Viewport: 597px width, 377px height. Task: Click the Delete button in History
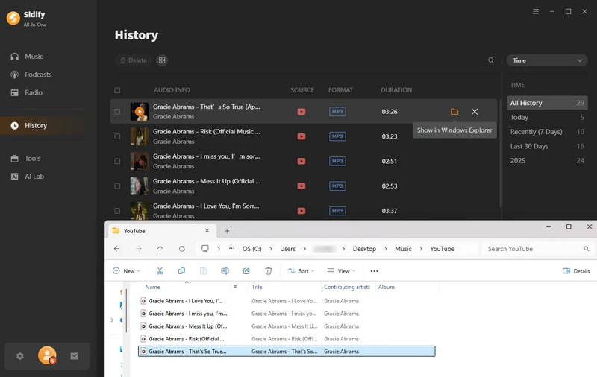pyautogui.click(x=134, y=60)
